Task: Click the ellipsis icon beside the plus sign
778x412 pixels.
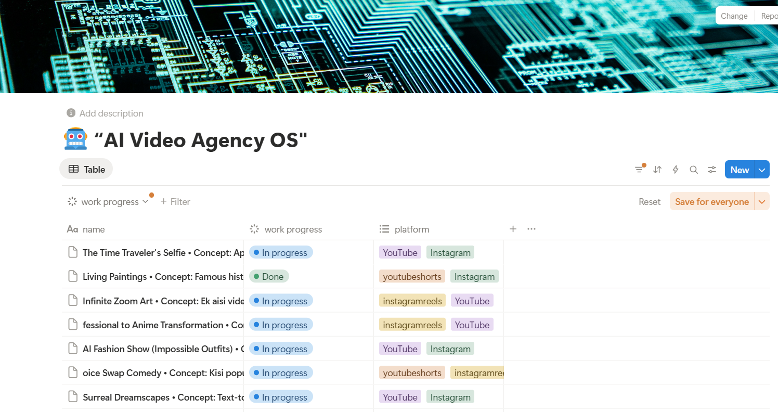Action: pyautogui.click(x=531, y=228)
